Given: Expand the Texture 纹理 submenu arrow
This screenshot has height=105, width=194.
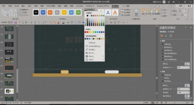Looking at the screenshot, I should tap(103, 60).
